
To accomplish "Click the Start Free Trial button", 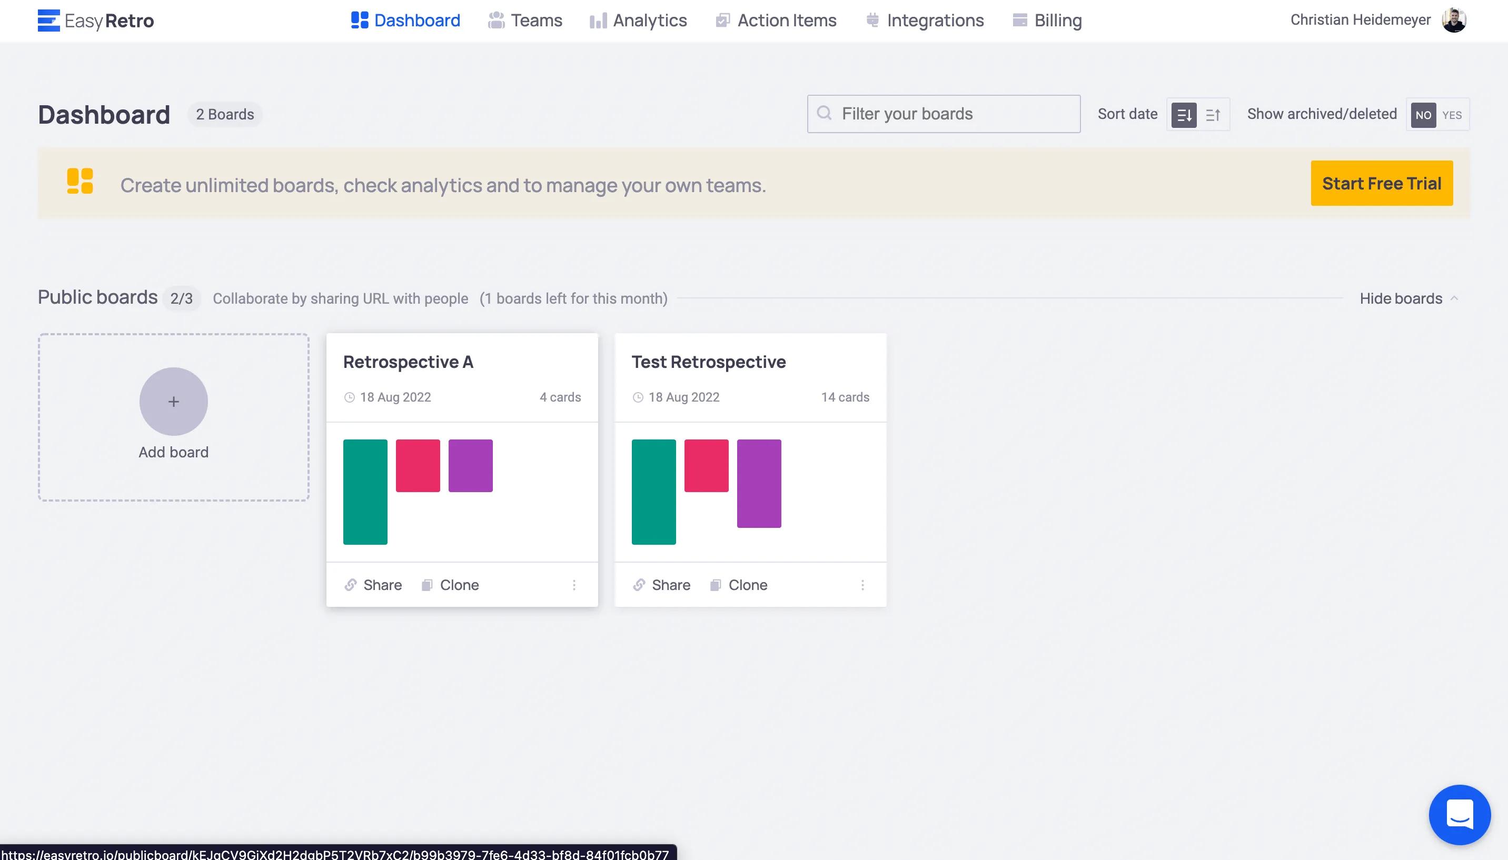I will [x=1381, y=183].
